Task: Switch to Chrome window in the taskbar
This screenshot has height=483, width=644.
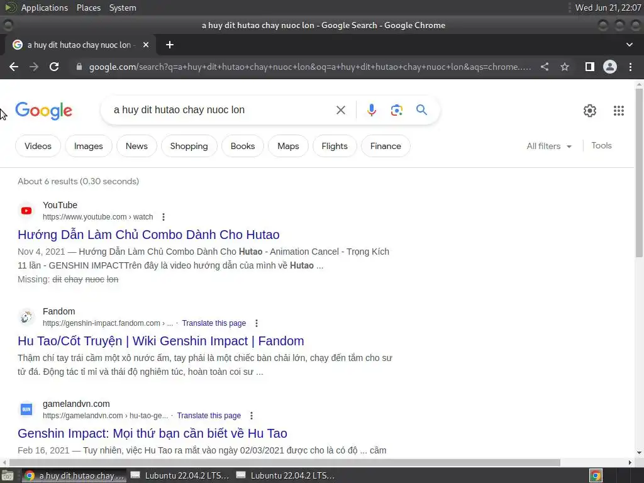Action: click(x=74, y=475)
